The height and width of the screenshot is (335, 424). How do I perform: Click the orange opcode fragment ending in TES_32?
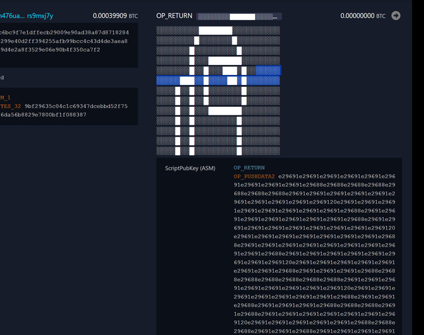point(11,106)
